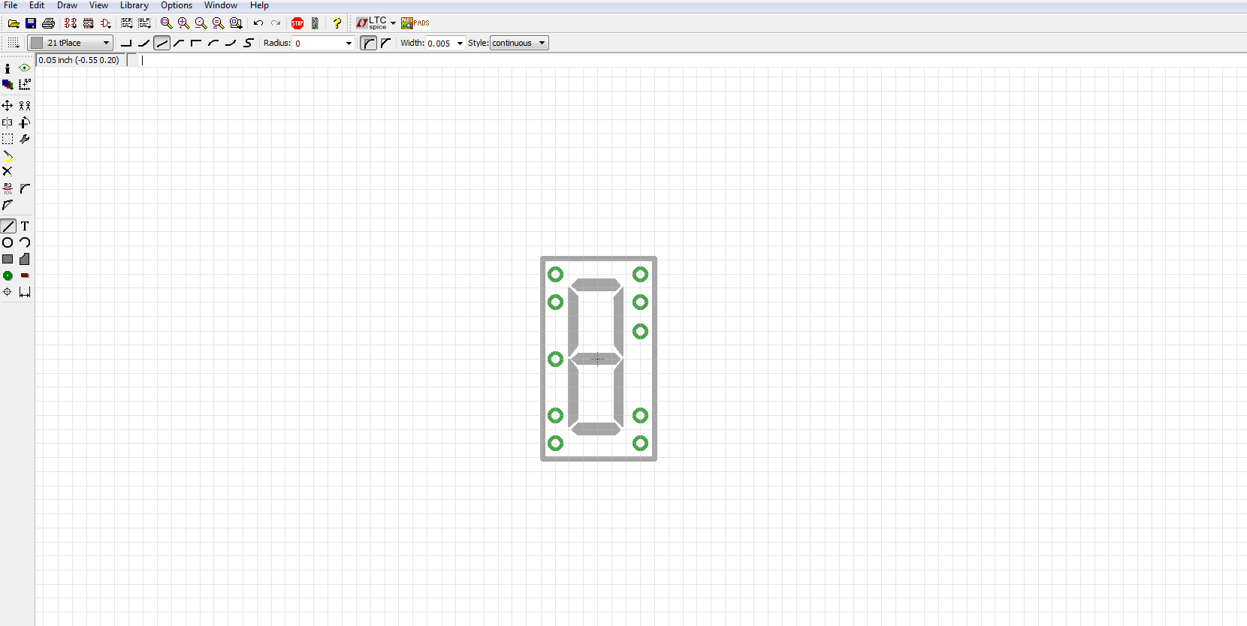Select the Copy tool

[x=25, y=106]
